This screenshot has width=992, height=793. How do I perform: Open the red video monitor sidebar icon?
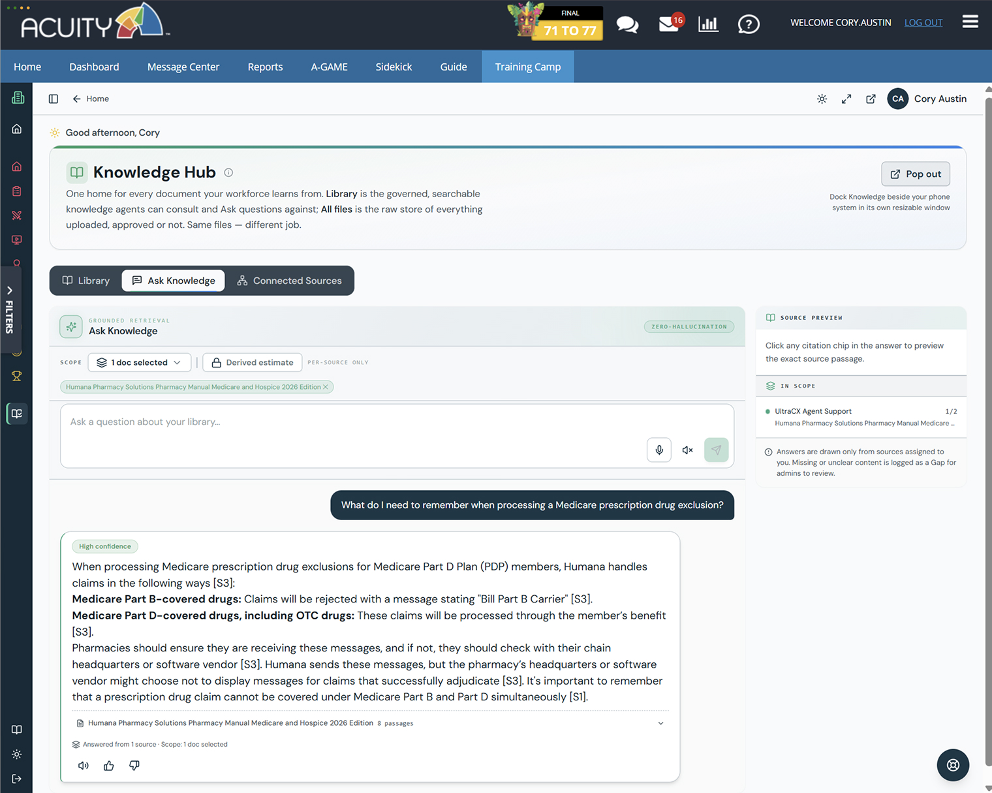click(17, 240)
